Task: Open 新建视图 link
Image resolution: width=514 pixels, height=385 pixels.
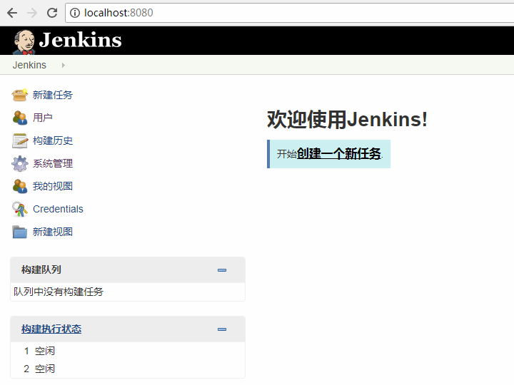Action: (x=52, y=232)
